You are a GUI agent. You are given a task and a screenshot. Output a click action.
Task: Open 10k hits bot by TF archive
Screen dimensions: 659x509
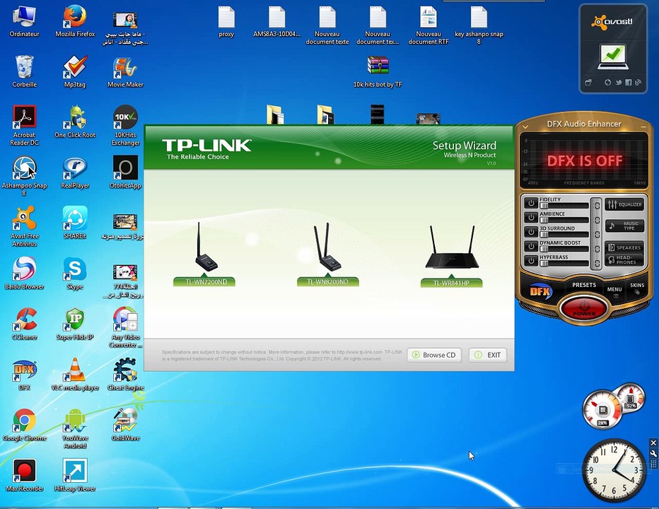[378, 71]
